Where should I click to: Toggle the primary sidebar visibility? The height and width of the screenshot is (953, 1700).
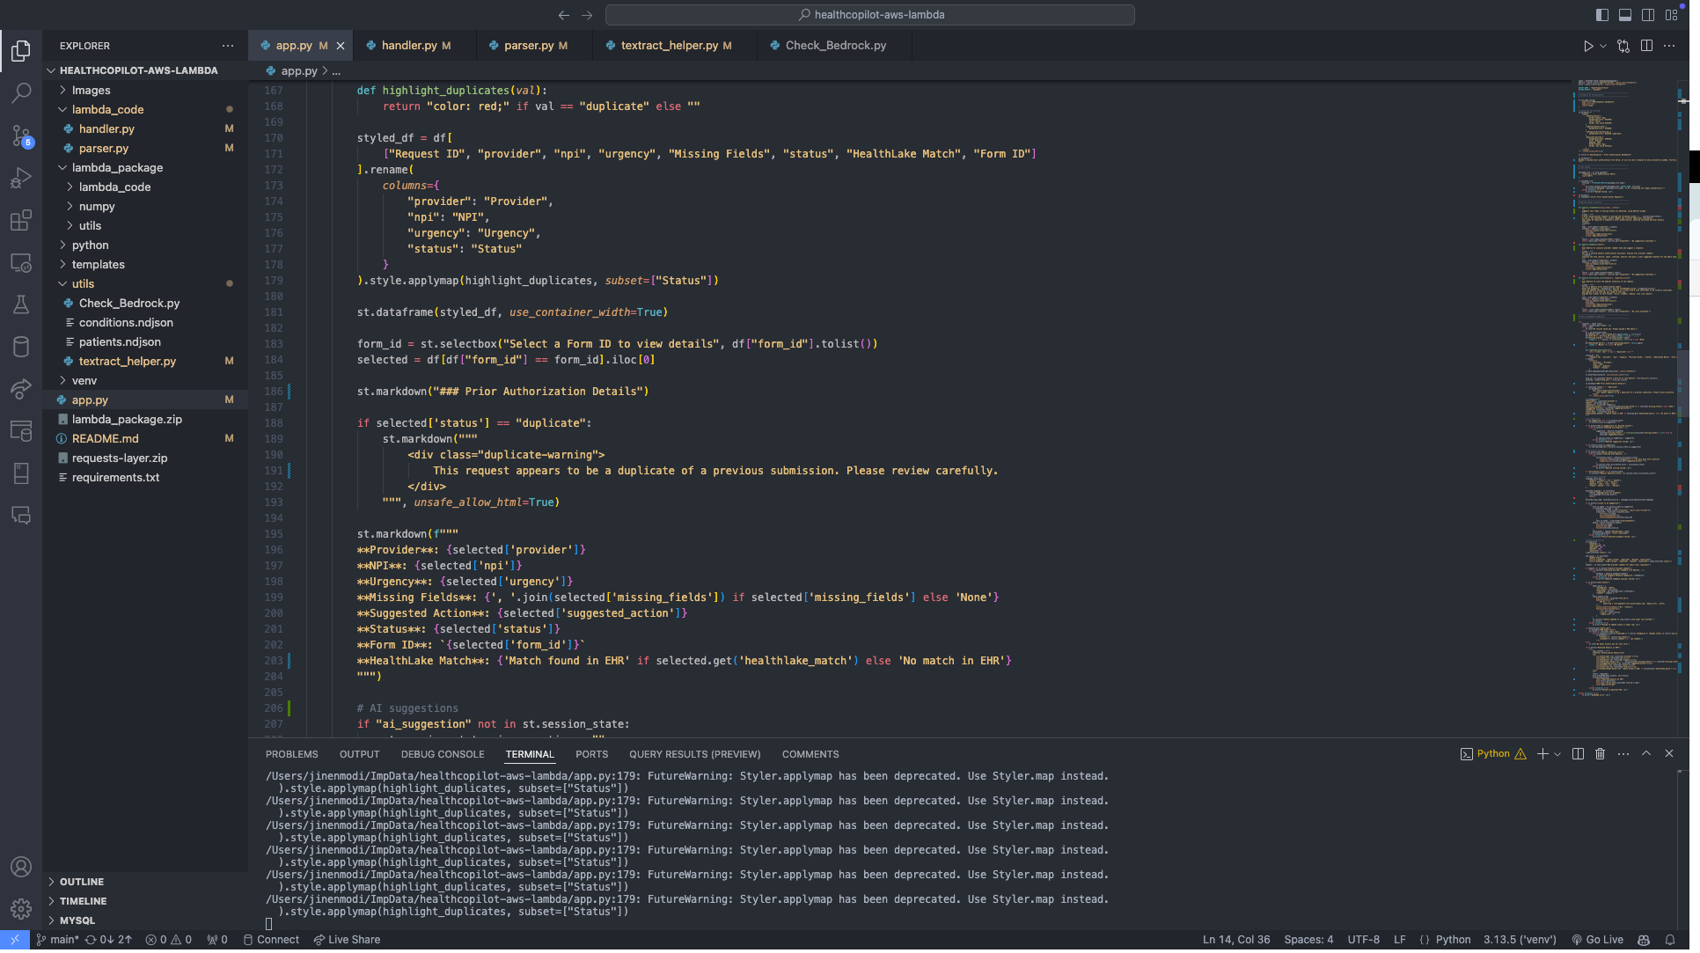tap(1601, 15)
